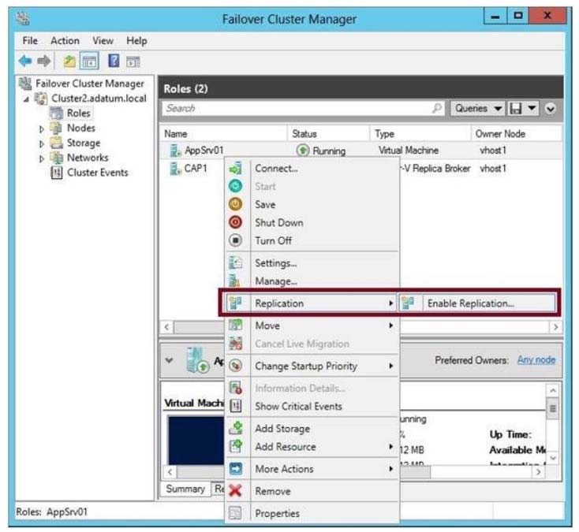Click the Add Resource icon
This screenshot has height=532, width=579.
click(236, 446)
